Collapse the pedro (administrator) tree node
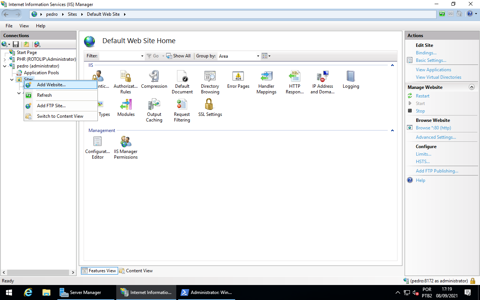 coord(5,66)
